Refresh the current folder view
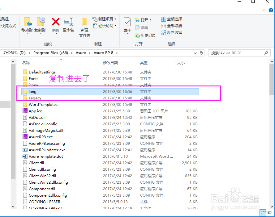The image size is (275, 217). point(201,53)
